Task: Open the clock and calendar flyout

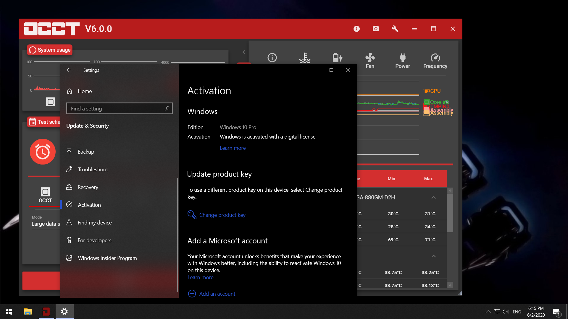Action: pos(536,312)
